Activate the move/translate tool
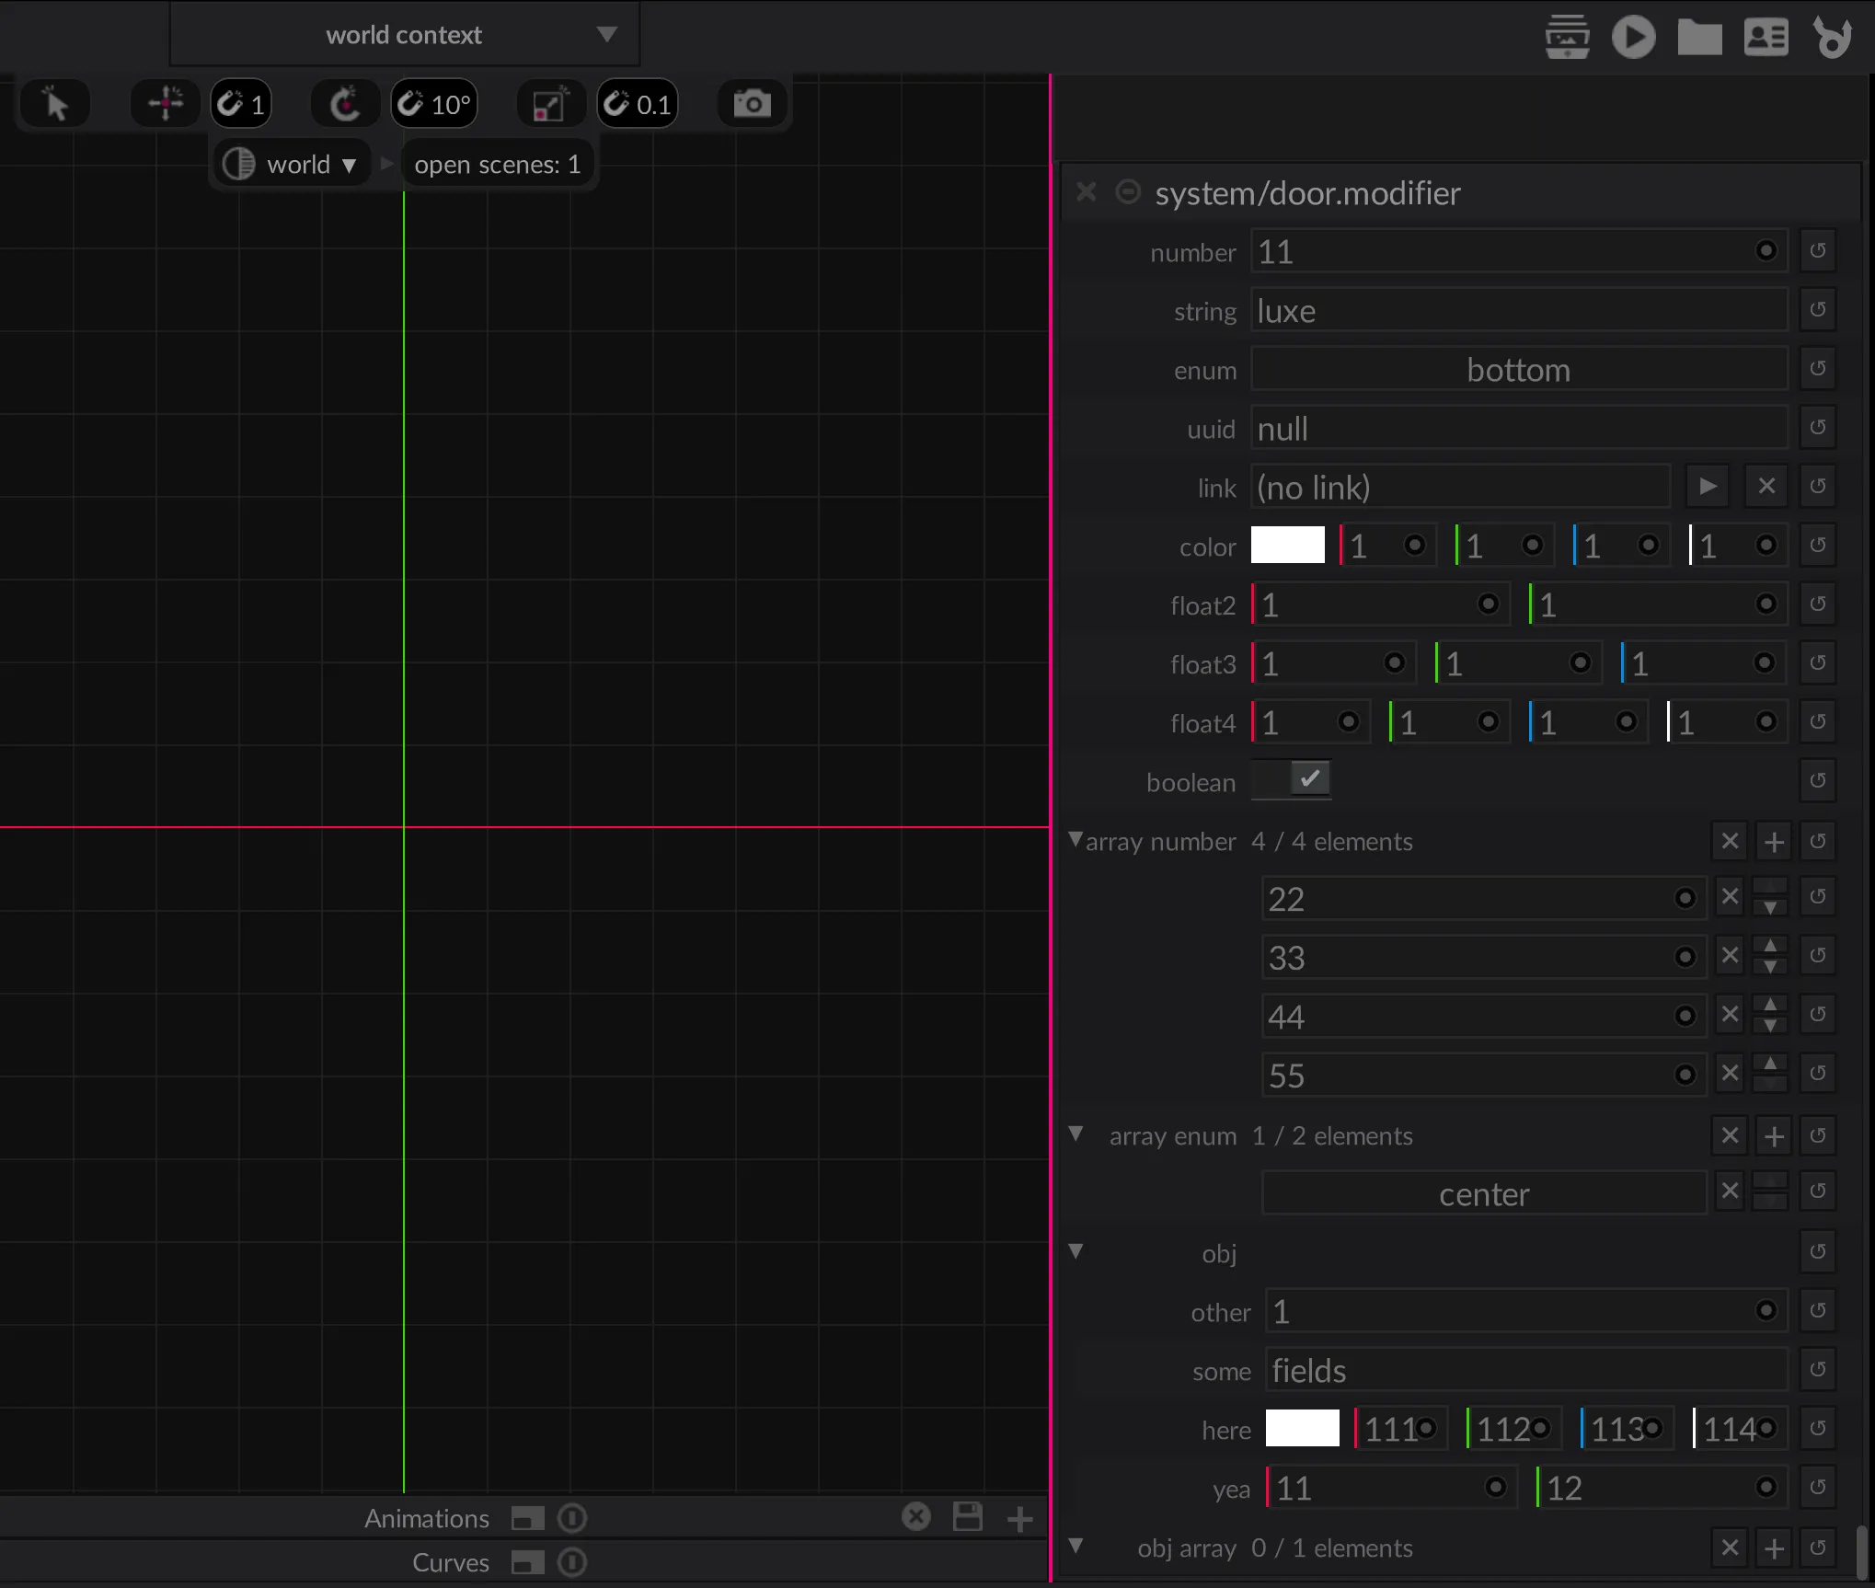This screenshot has height=1588, width=1875. tap(166, 104)
